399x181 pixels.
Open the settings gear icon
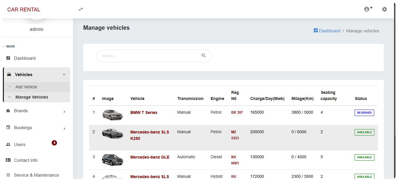pos(384,9)
